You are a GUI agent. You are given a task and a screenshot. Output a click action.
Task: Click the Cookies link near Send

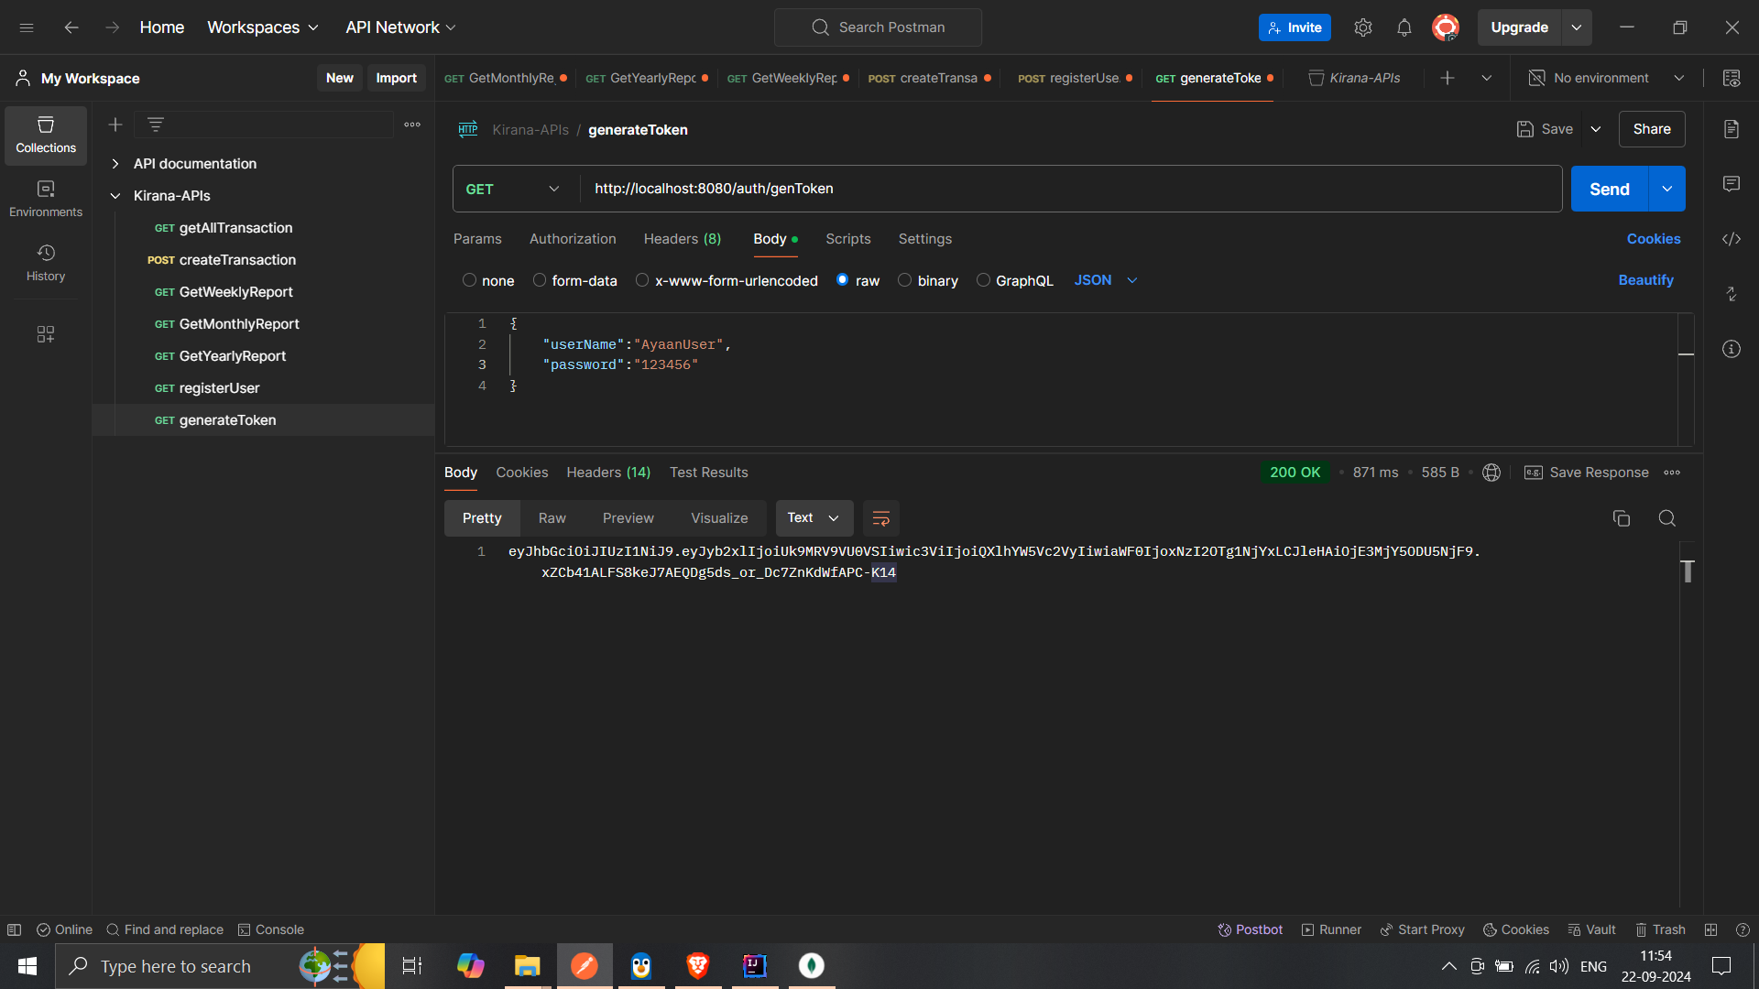click(1654, 239)
